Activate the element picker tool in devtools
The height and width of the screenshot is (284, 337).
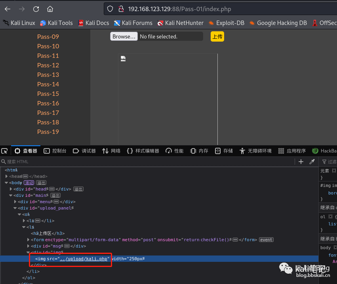tap(4, 151)
